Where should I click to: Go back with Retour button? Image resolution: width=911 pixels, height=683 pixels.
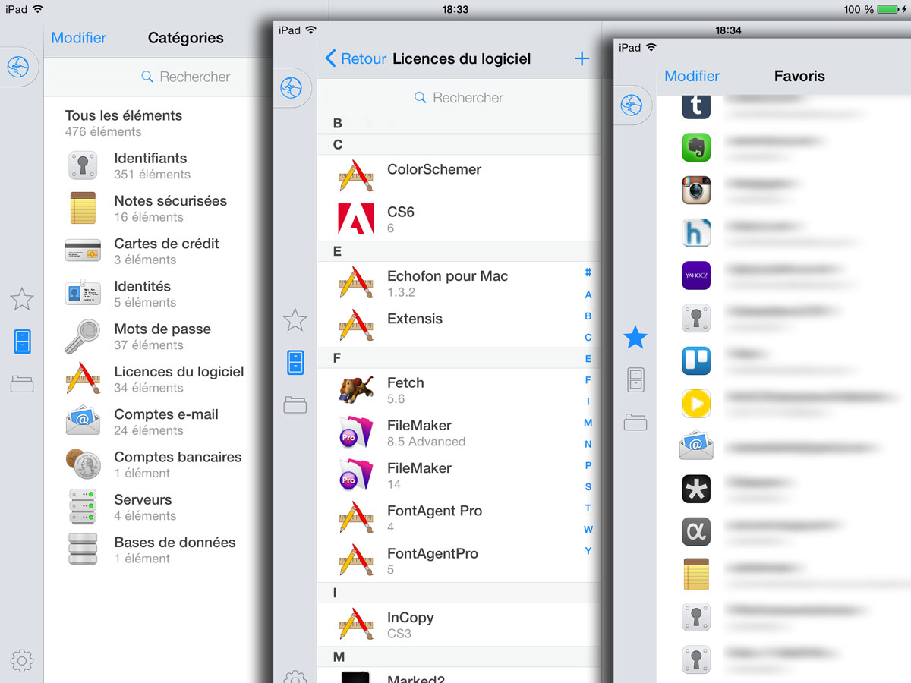[x=355, y=58]
